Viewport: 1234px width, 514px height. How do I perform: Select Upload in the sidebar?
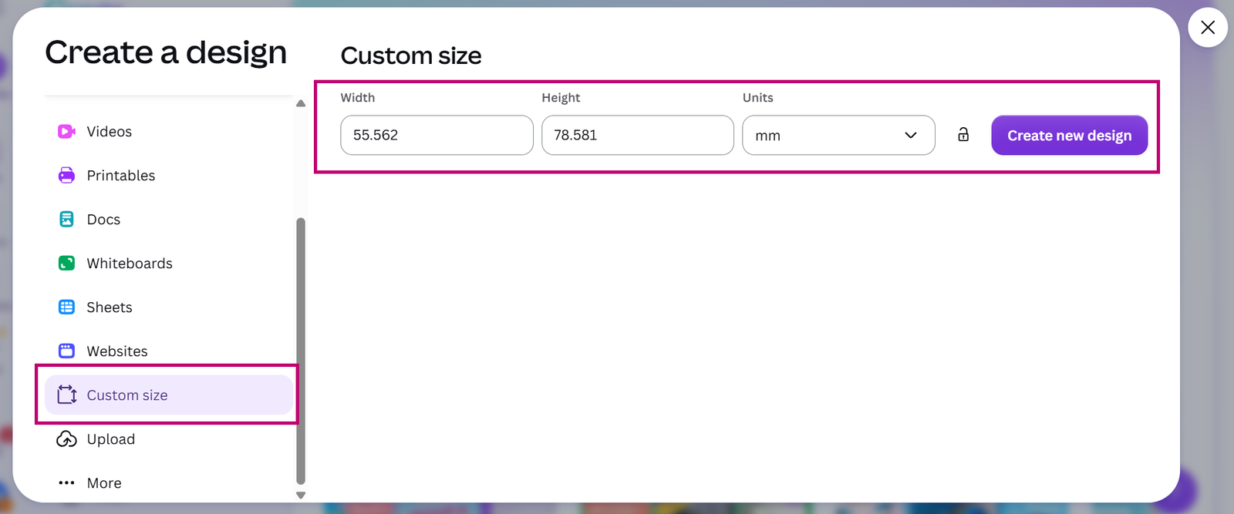pyautogui.click(x=168, y=439)
